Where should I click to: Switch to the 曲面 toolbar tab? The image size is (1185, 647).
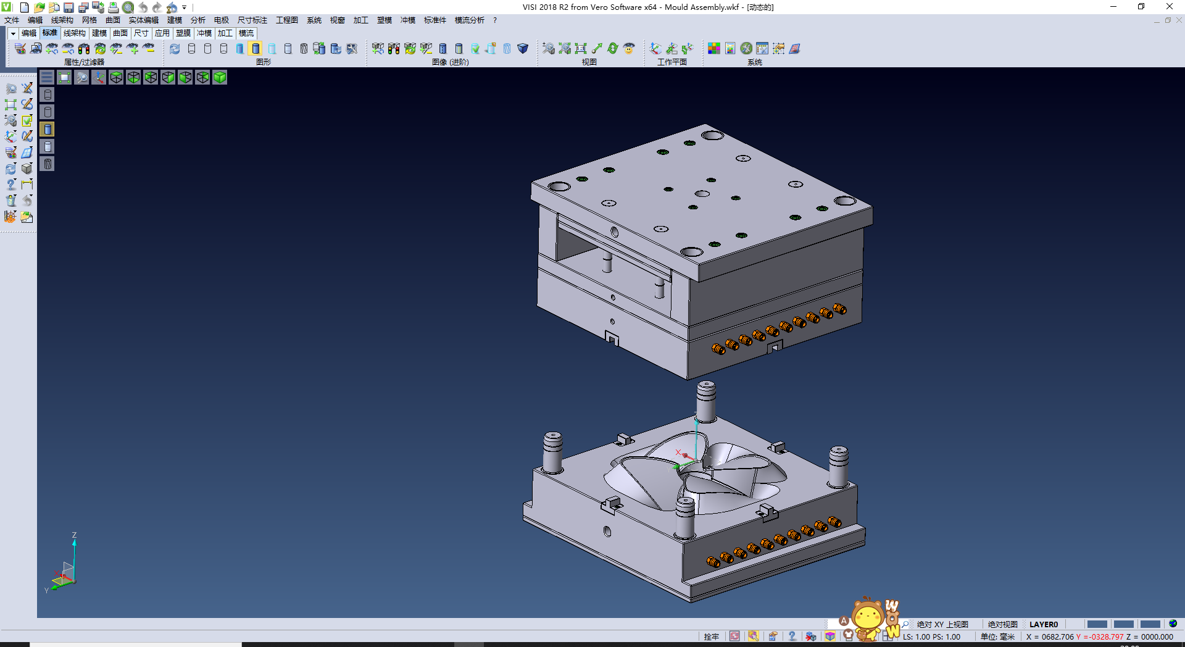click(x=120, y=33)
